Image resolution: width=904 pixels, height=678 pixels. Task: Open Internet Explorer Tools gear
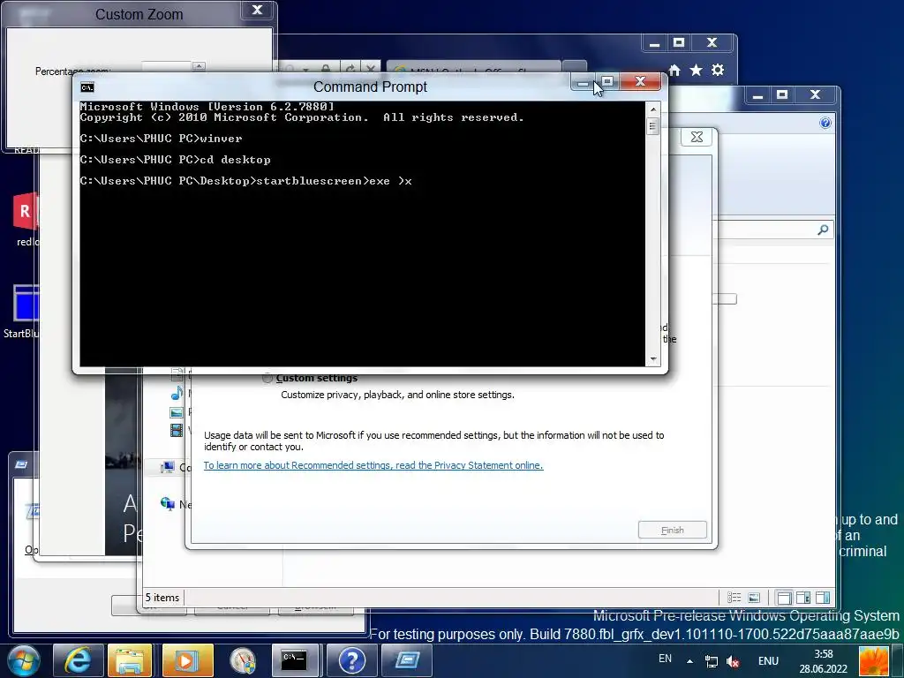[718, 71]
